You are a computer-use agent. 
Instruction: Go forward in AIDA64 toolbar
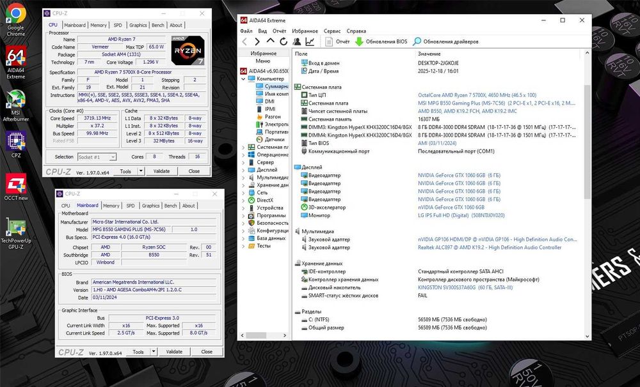[x=257, y=42]
